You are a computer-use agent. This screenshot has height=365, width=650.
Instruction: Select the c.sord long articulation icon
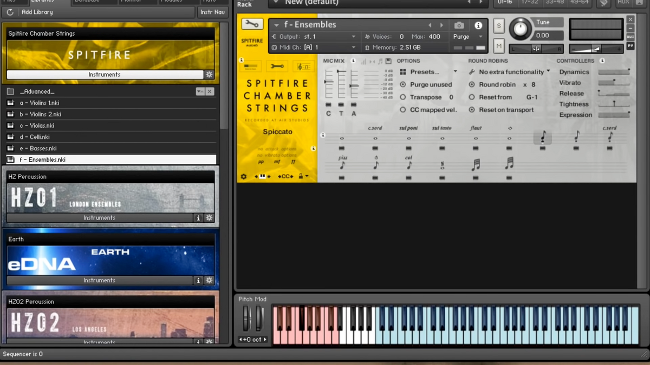tap(375, 137)
